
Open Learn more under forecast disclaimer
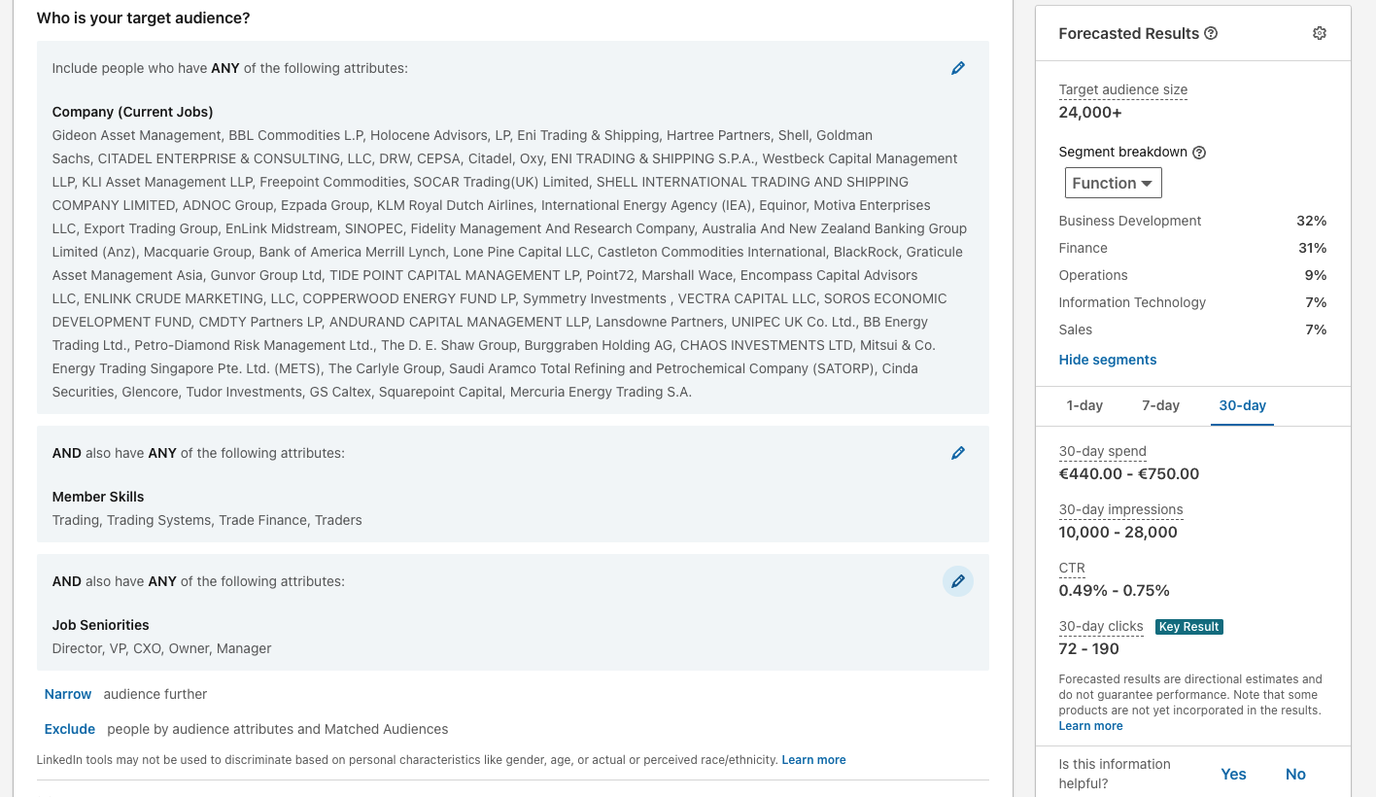(x=1090, y=726)
